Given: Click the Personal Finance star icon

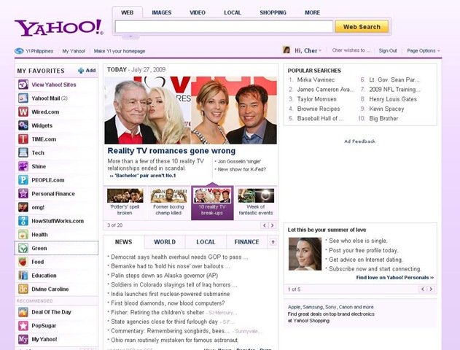Looking at the screenshot, I should (23, 194).
